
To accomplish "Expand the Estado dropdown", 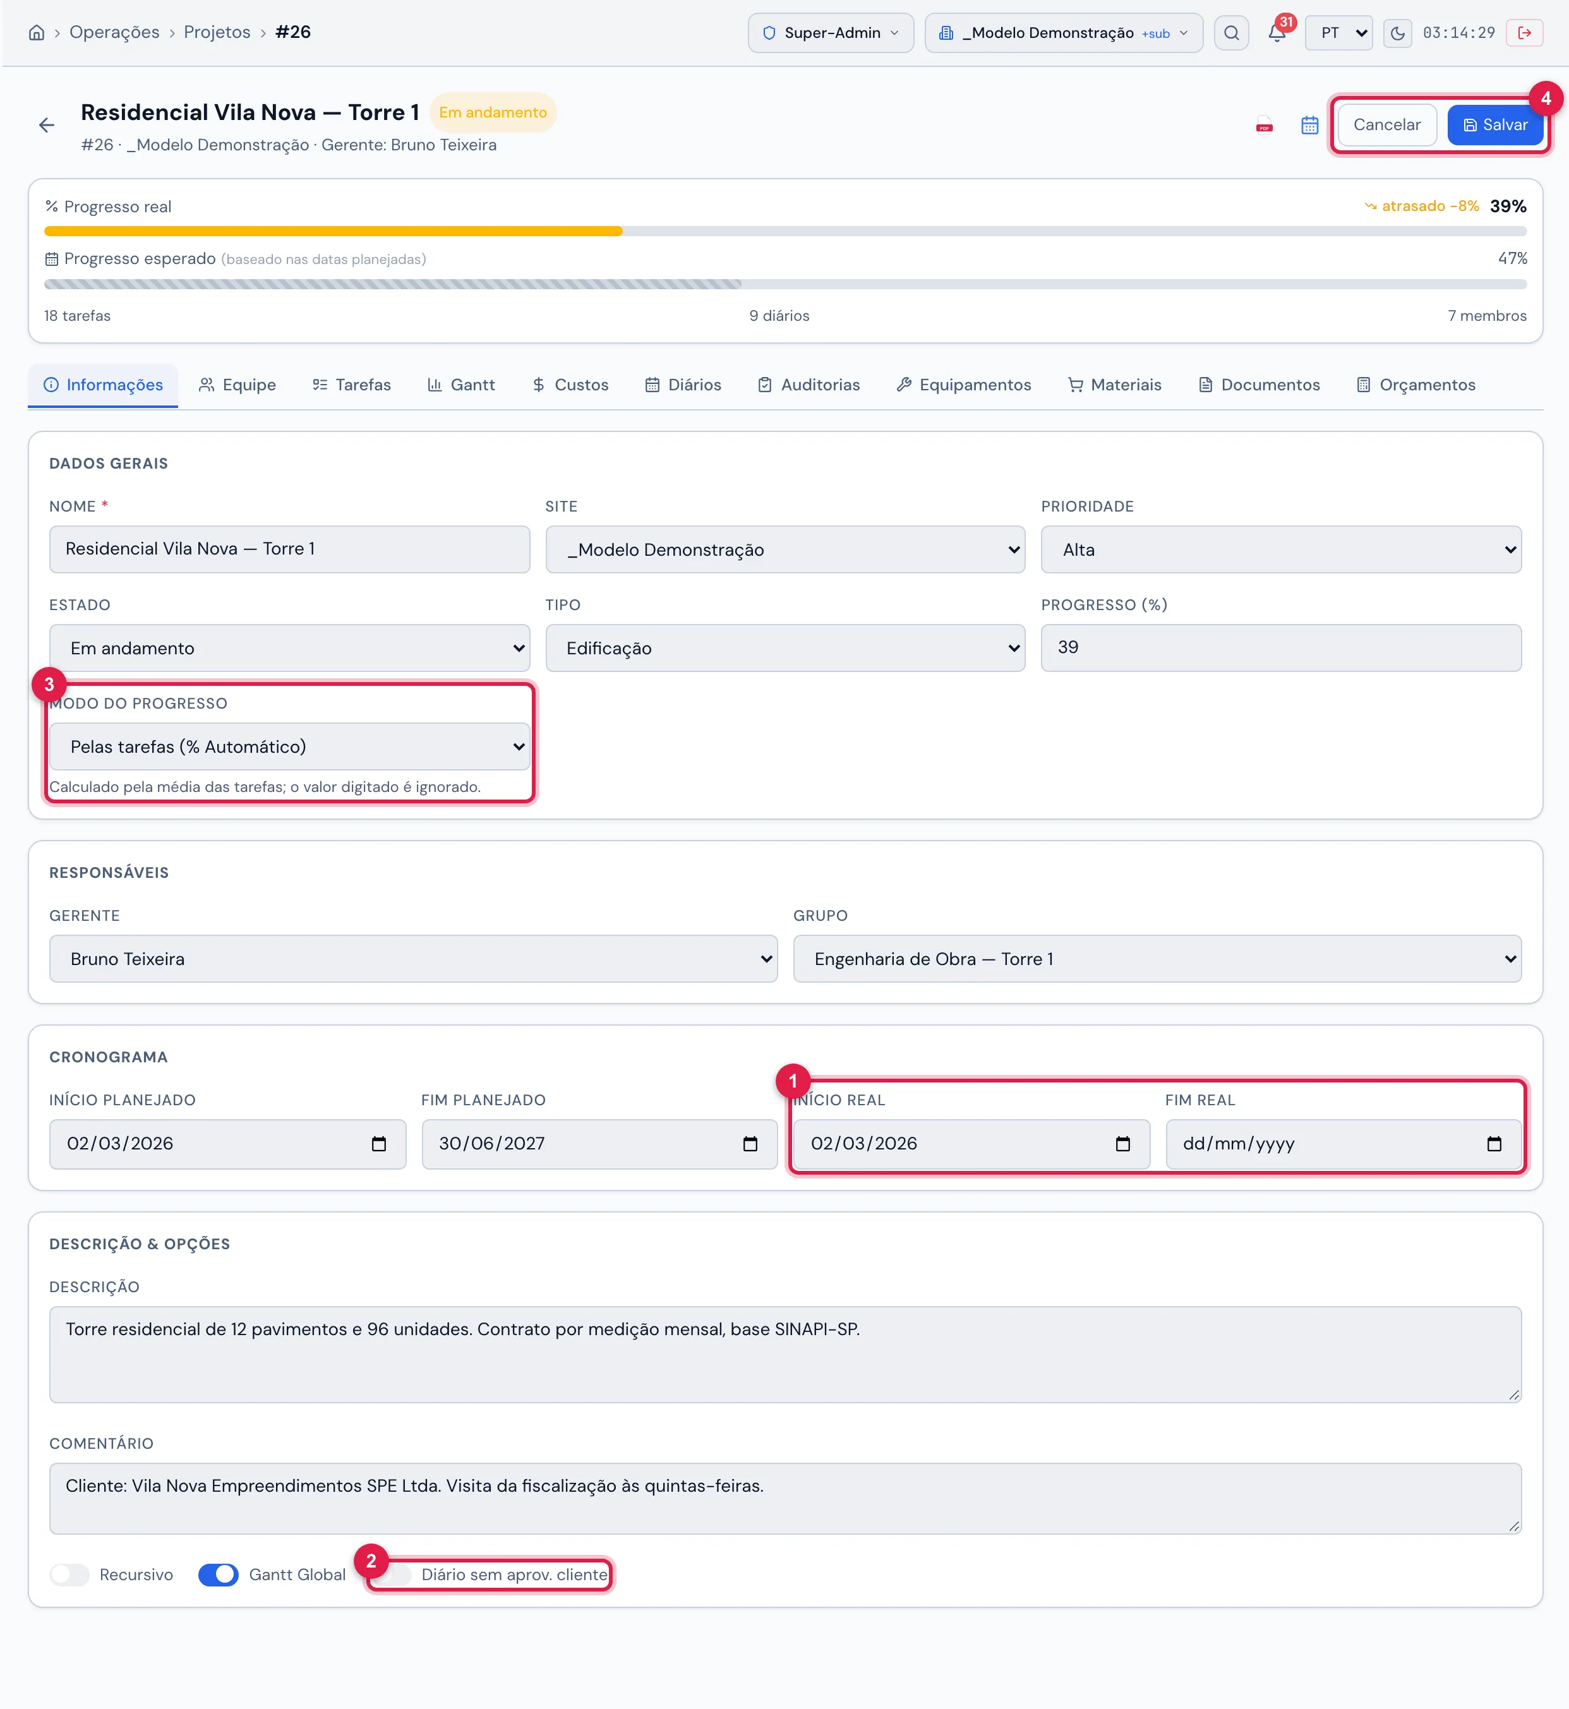I will (x=289, y=648).
